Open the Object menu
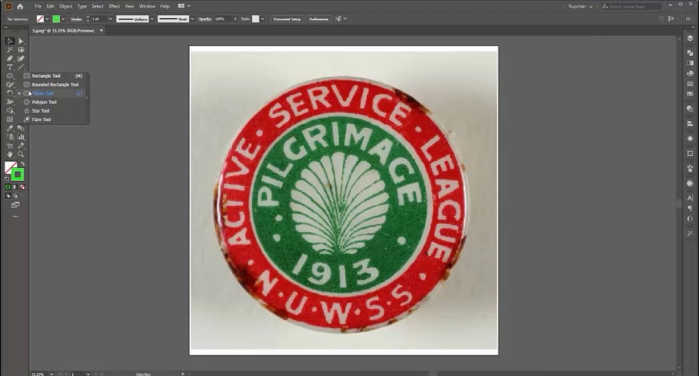 [x=66, y=6]
